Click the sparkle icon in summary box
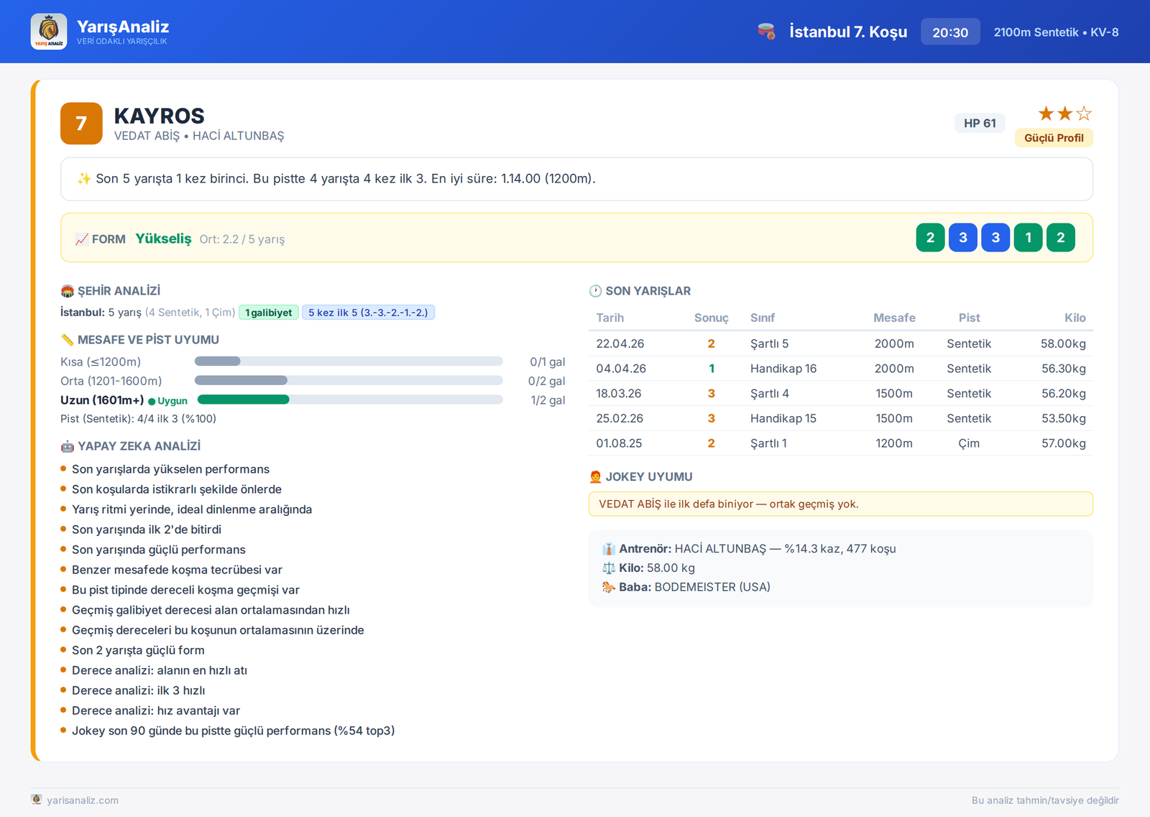This screenshot has height=817, width=1150. point(84,179)
